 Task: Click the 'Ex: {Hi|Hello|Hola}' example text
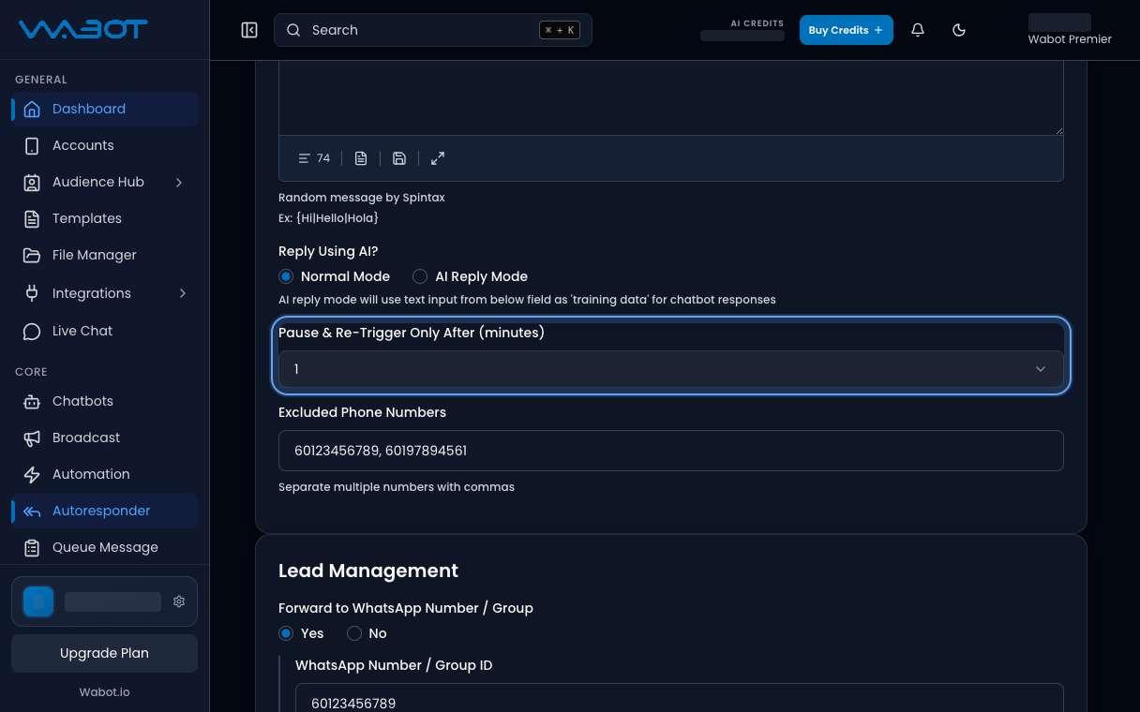(x=328, y=218)
